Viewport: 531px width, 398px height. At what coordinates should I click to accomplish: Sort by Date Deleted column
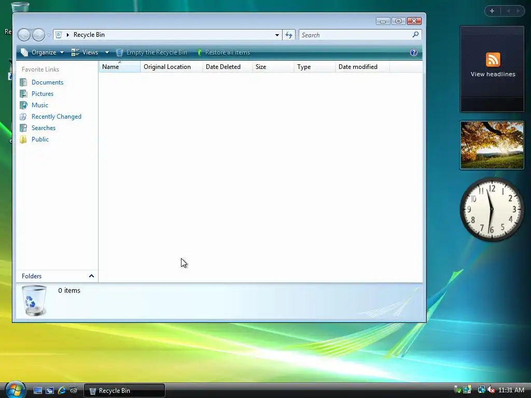pyautogui.click(x=227, y=67)
